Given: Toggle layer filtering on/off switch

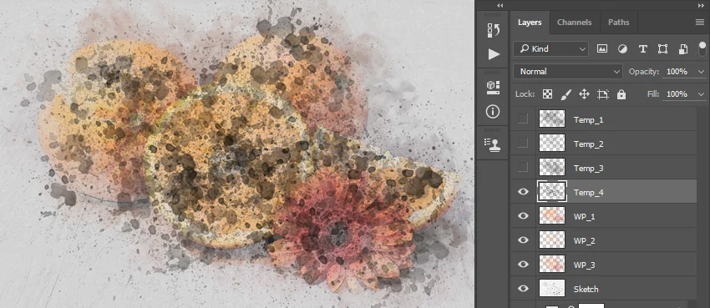Looking at the screenshot, I should pos(702,48).
